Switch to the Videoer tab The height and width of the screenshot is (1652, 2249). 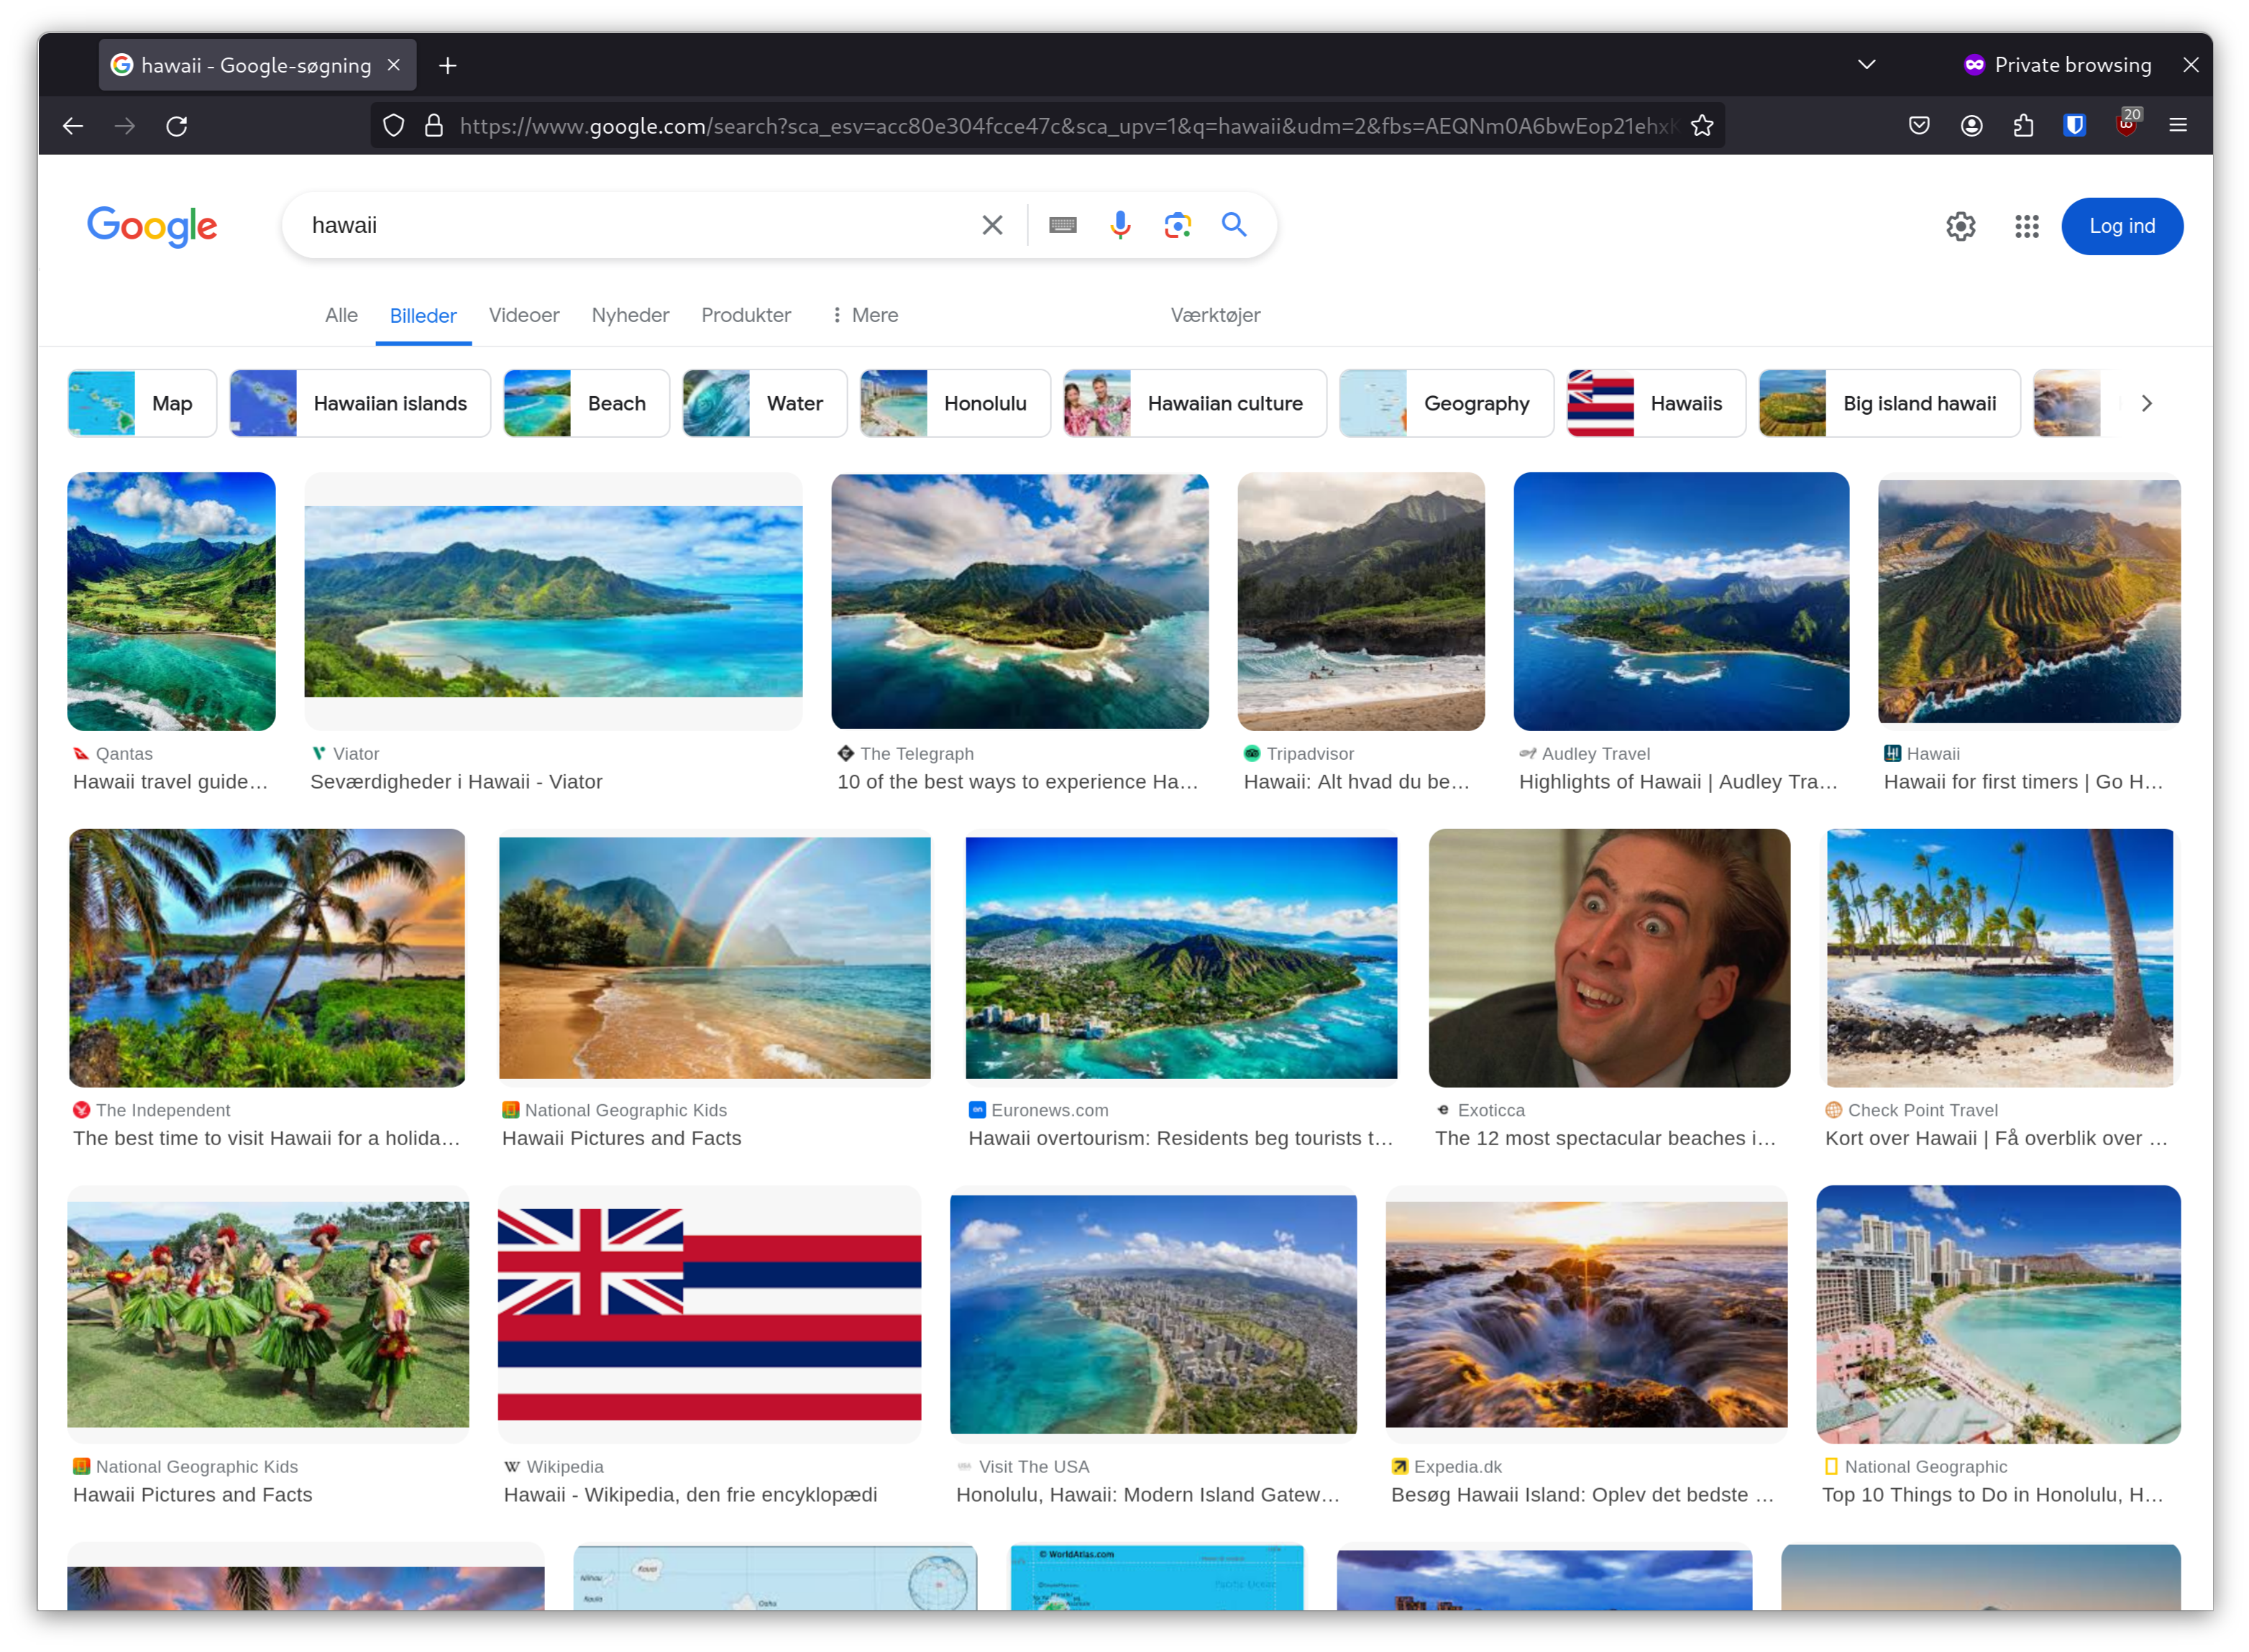pyautogui.click(x=524, y=315)
